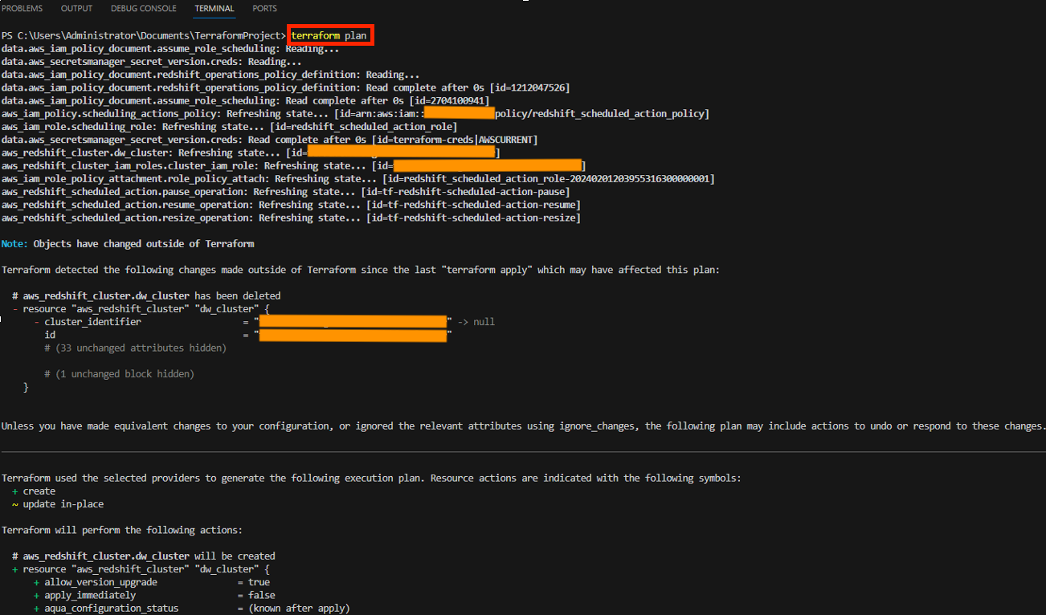Click the 'terraform-creds|AWSCURRENT' read complete line
The width and height of the screenshot is (1046, 615).
[x=270, y=140]
